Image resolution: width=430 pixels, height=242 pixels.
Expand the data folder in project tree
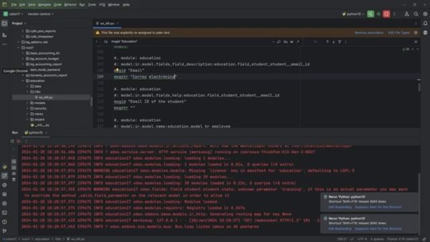pyautogui.click(x=28, y=87)
